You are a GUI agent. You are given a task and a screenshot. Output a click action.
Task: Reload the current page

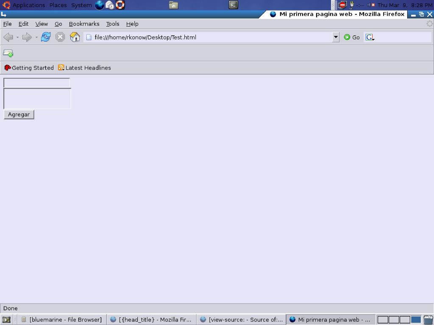click(x=46, y=37)
